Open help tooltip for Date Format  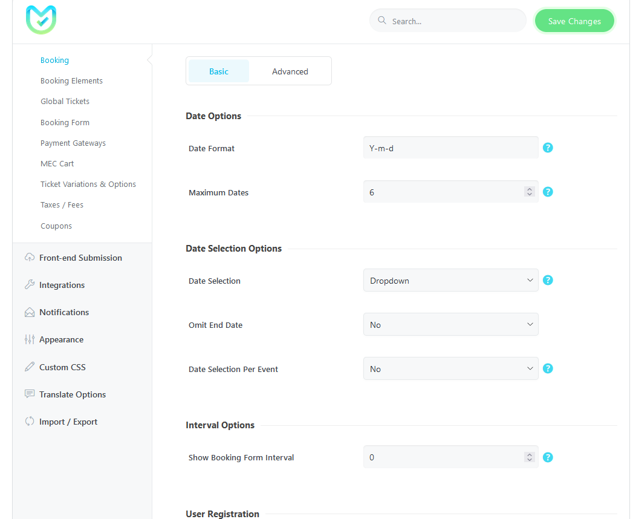click(547, 148)
